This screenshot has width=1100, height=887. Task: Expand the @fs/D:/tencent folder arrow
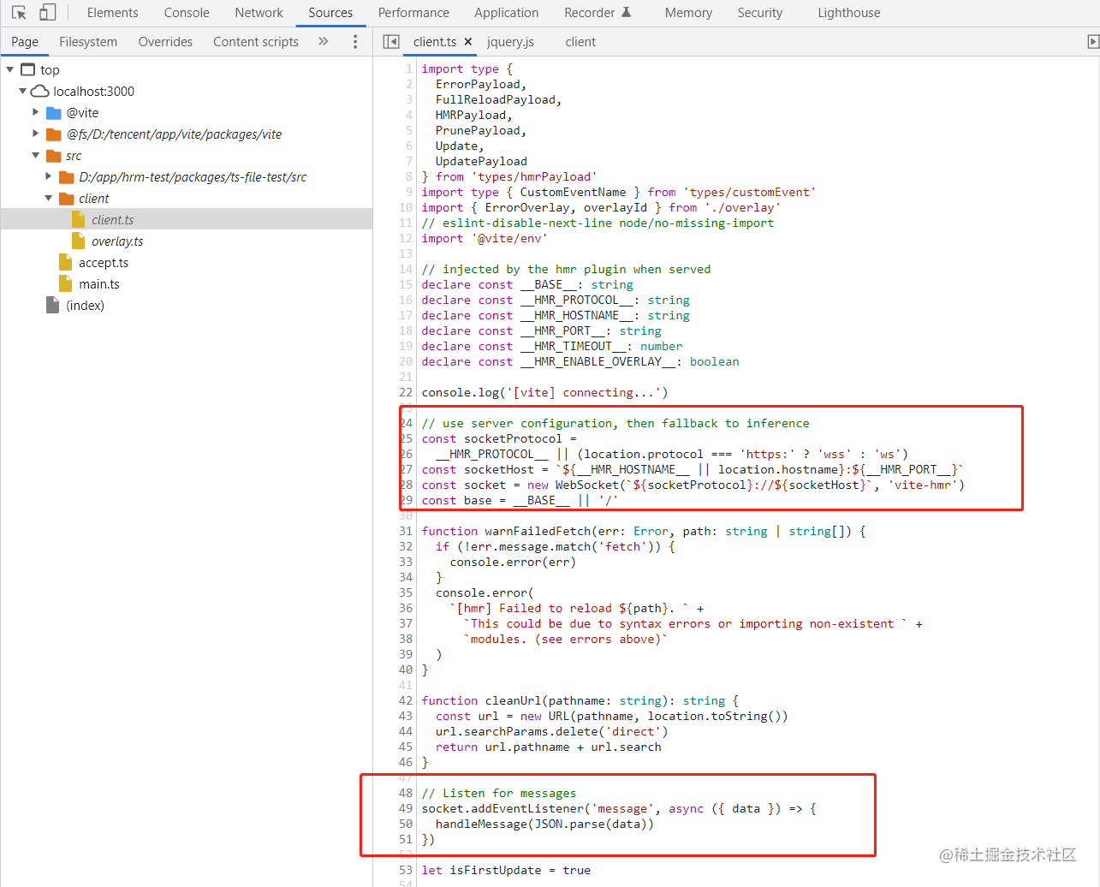[36, 134]
